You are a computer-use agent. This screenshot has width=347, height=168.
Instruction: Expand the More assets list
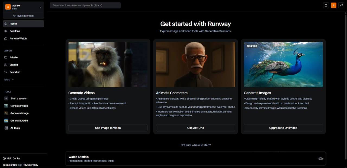coord(9,80)
